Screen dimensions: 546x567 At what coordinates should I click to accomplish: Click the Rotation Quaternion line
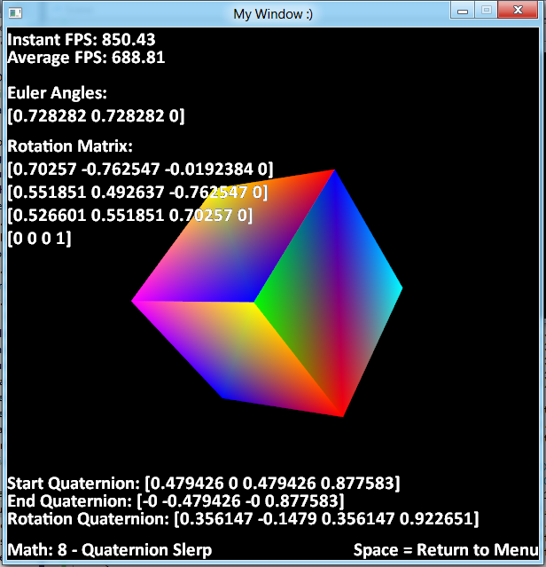pyautogui.click(x=243, y=519)
